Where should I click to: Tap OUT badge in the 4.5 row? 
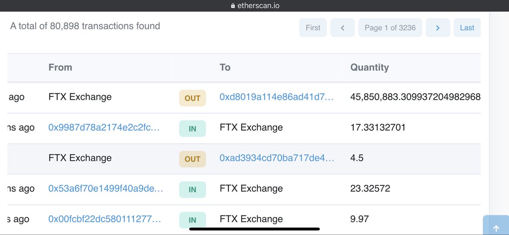192,159
